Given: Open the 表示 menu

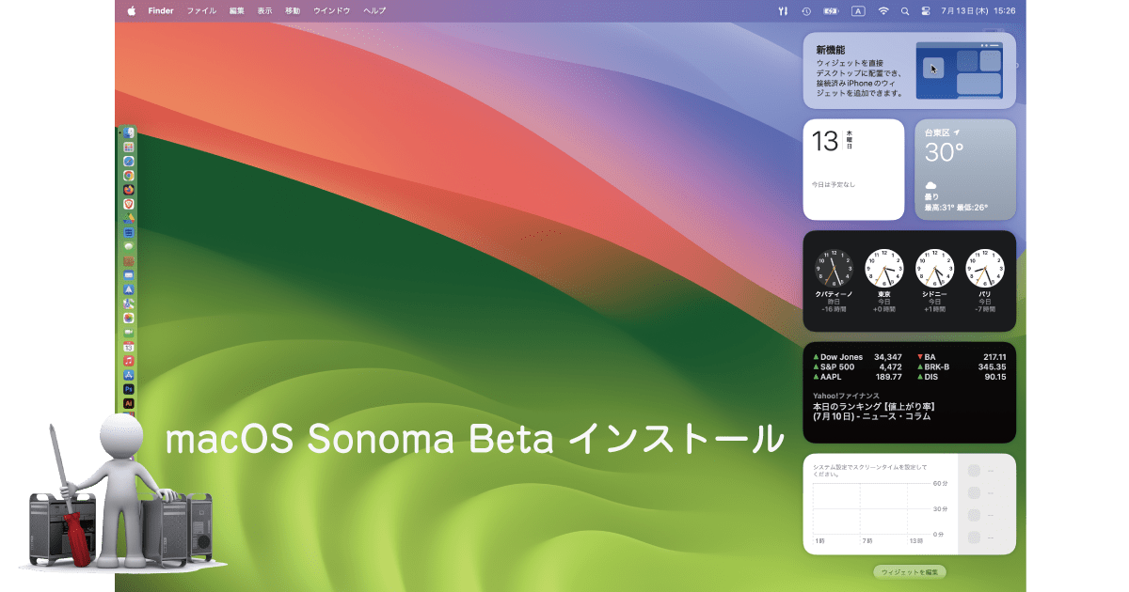Looking at the screenshot, I should click(x=264, y=11).
